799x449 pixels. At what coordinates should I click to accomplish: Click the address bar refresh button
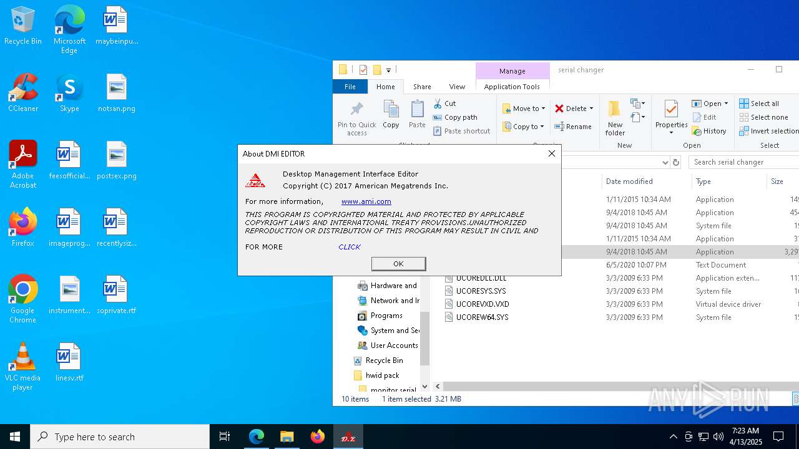tap(675, 162)
